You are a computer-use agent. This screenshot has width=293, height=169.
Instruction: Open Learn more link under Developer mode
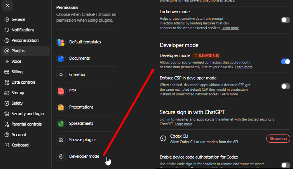244,67
